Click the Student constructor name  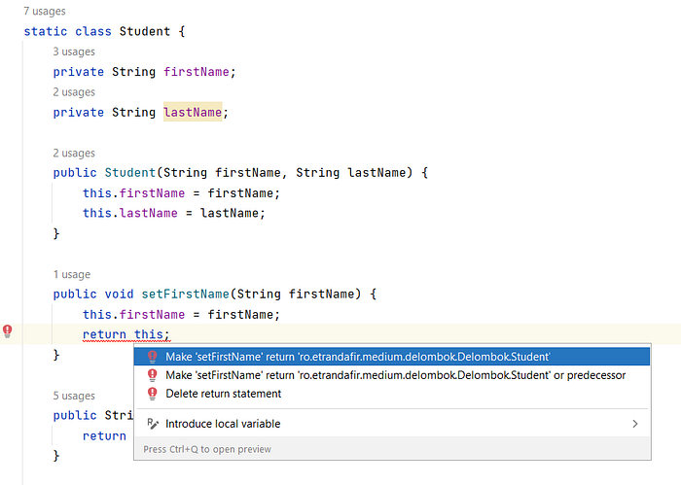(129, 173)
